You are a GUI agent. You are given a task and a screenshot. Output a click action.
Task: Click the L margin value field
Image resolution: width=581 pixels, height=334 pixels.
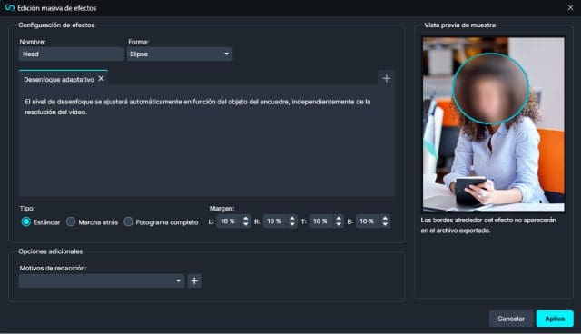229,221
